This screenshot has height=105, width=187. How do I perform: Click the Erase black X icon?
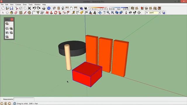pyautogui.click(x=29, y=8)
